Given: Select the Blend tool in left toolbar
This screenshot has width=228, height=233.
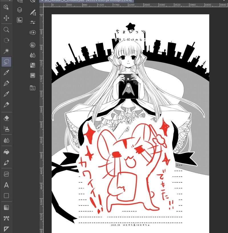Looking at the screenshot, I should (x=6, y=140).
